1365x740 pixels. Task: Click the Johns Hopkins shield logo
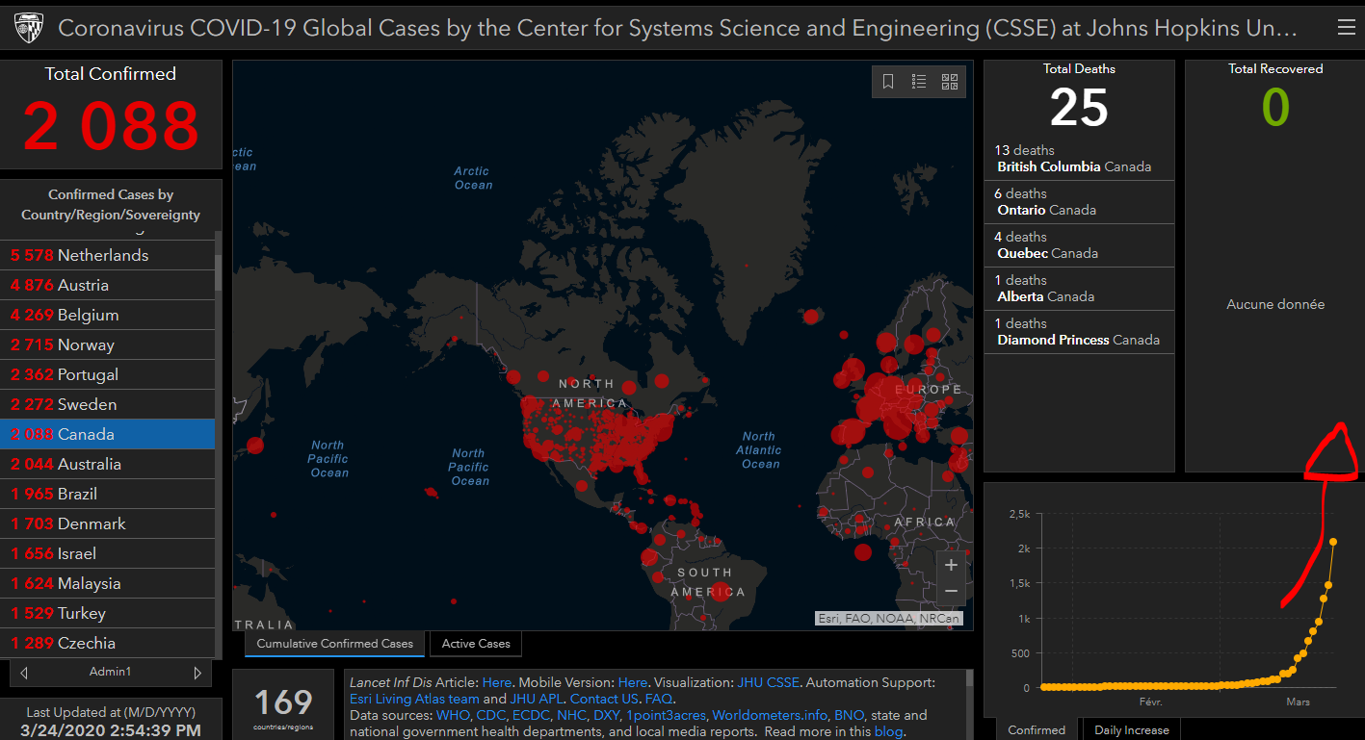[x=29, y=29]
